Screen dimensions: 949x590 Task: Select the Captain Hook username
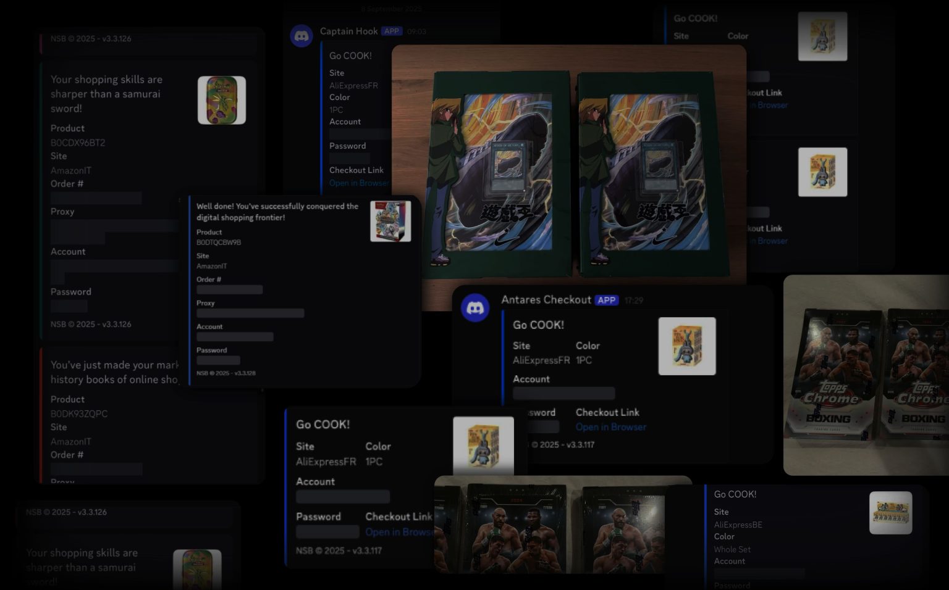coord(348,31)
